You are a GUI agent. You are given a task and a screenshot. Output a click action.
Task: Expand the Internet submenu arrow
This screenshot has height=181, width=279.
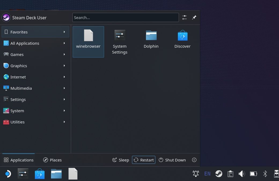pyautogui.click(x=64, y=77)
